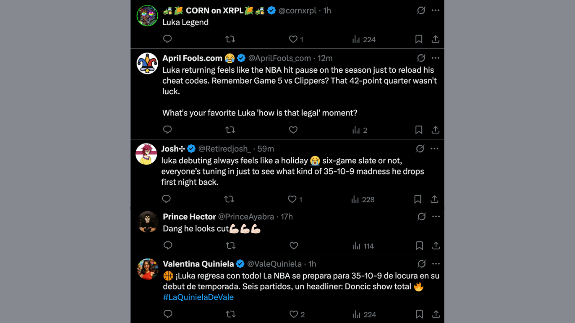The image size is (575, 323).
Task: Open more options on April Fools.com's tweet
Action: pyautogui.click(x=435, y=58)
